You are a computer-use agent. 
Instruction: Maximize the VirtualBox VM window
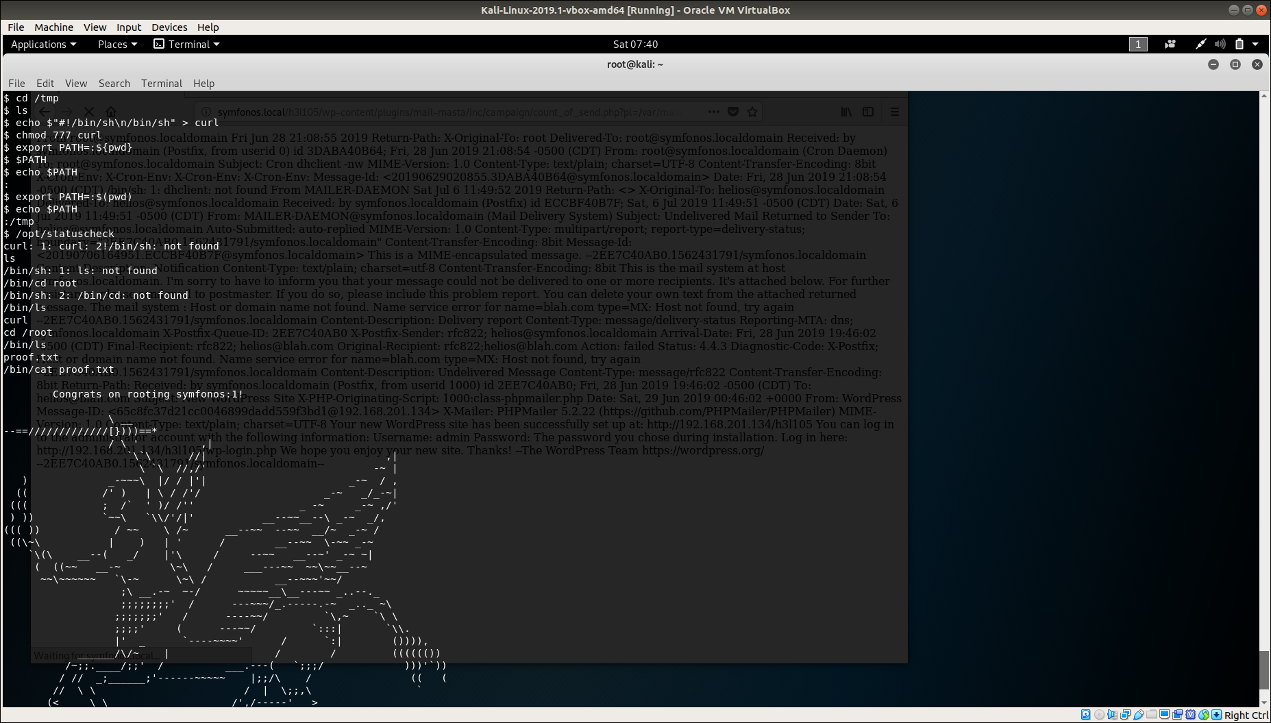pyautogui.click(x=1247, y=10)
